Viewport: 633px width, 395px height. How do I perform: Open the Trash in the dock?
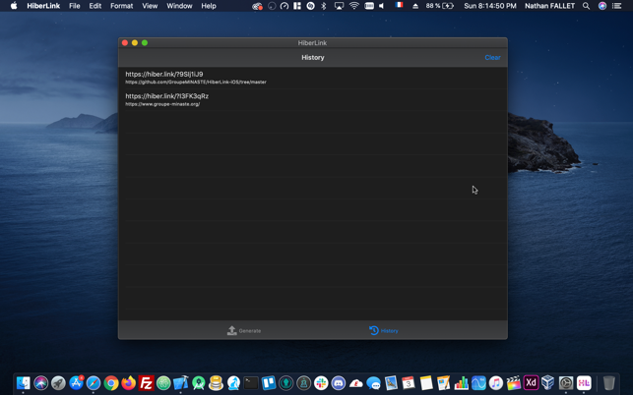[608, 382]
